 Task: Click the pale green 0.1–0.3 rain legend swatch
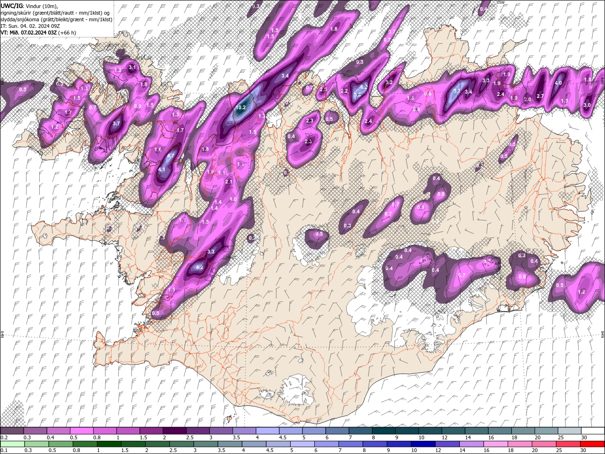click(11, 444)
